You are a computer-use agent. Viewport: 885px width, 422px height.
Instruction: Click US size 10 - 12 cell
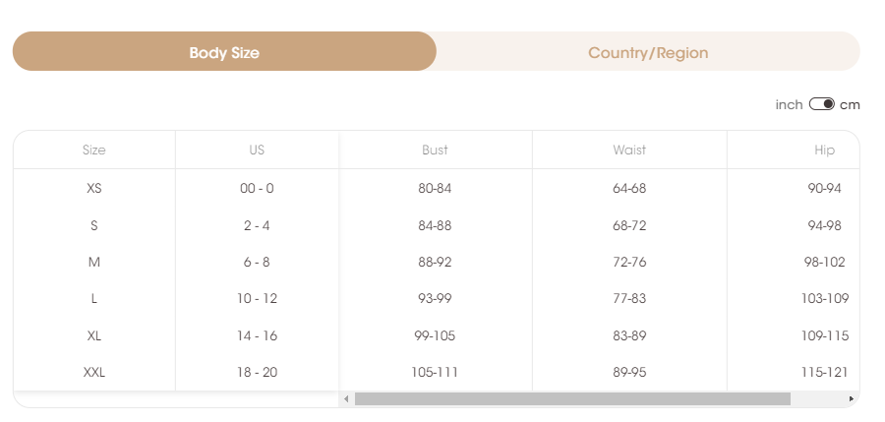coord(258,298)
